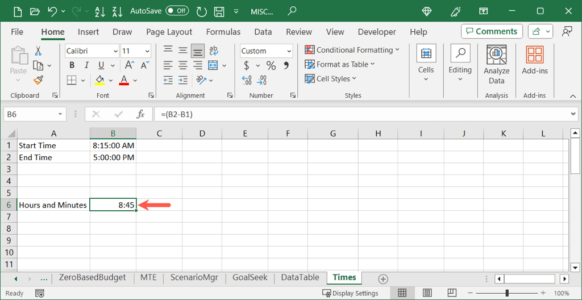Click the Add-ins button

click(535, 61)
